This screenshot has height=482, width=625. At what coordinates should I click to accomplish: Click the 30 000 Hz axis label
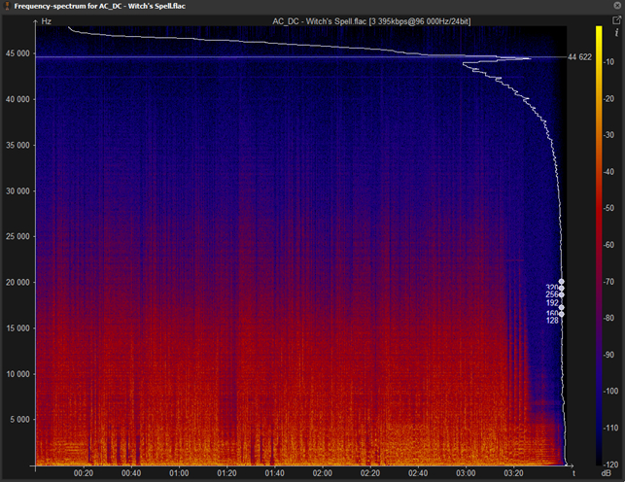point(17,190)
